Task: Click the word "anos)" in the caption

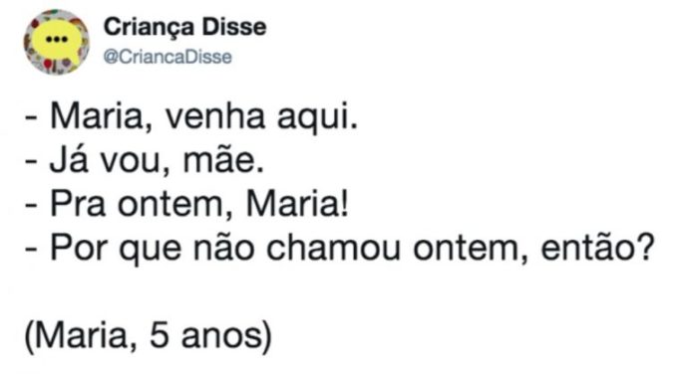Action: (227, 337)
